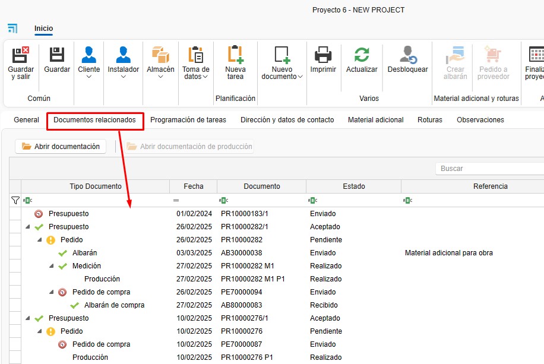Viewport: 544px width, 364px height.
Task: Sort by Fecha column header
Action: click(x=193, y=186)
